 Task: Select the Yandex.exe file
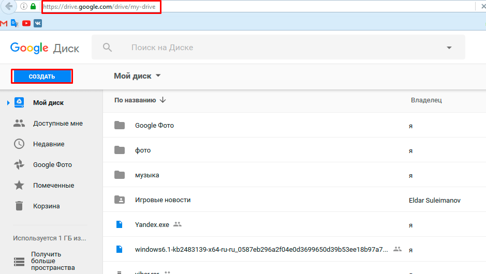pyautogui.click(x=151, y=224)
